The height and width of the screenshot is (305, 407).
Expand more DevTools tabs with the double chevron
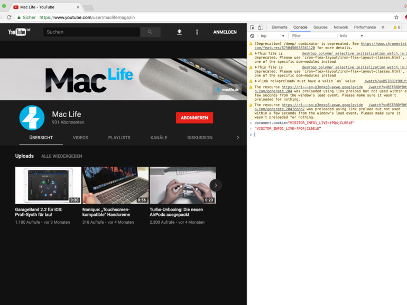(x=383, y=27)
